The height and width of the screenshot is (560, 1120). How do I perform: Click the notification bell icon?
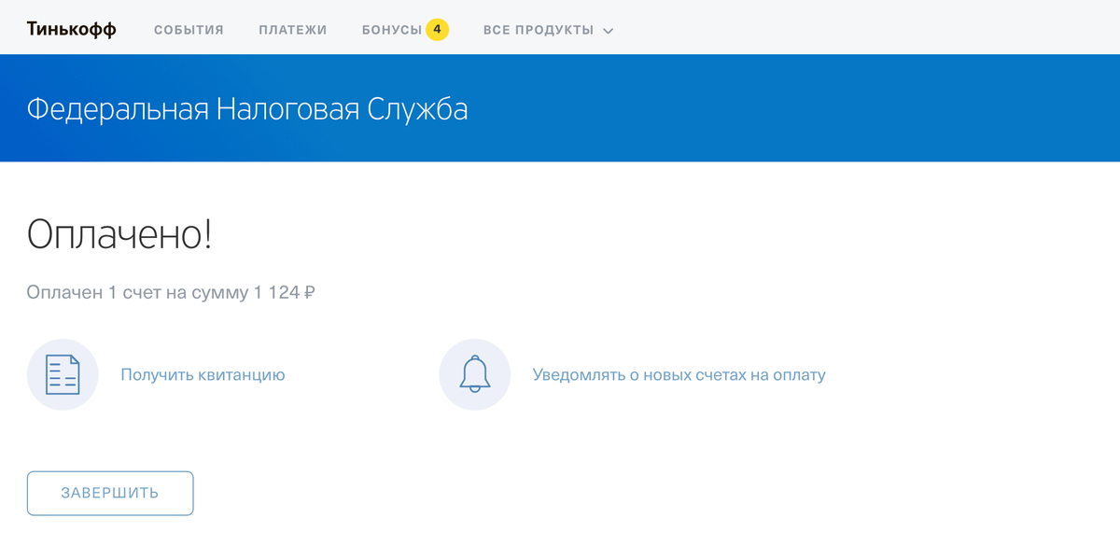pos(474,375)
